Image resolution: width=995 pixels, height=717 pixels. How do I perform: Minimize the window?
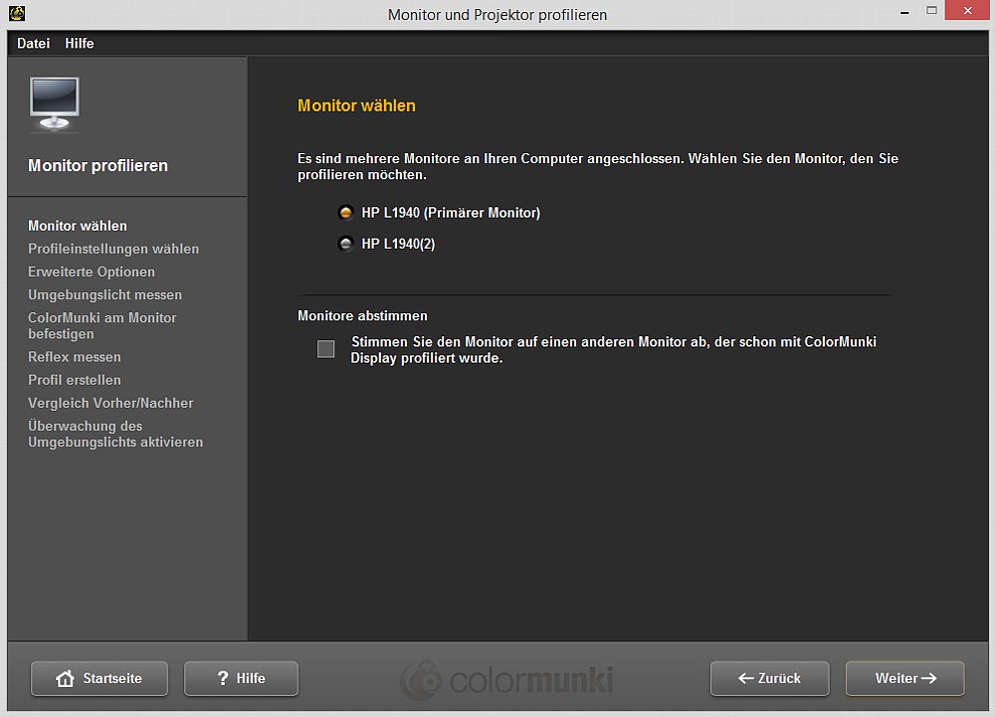(904, 11)
